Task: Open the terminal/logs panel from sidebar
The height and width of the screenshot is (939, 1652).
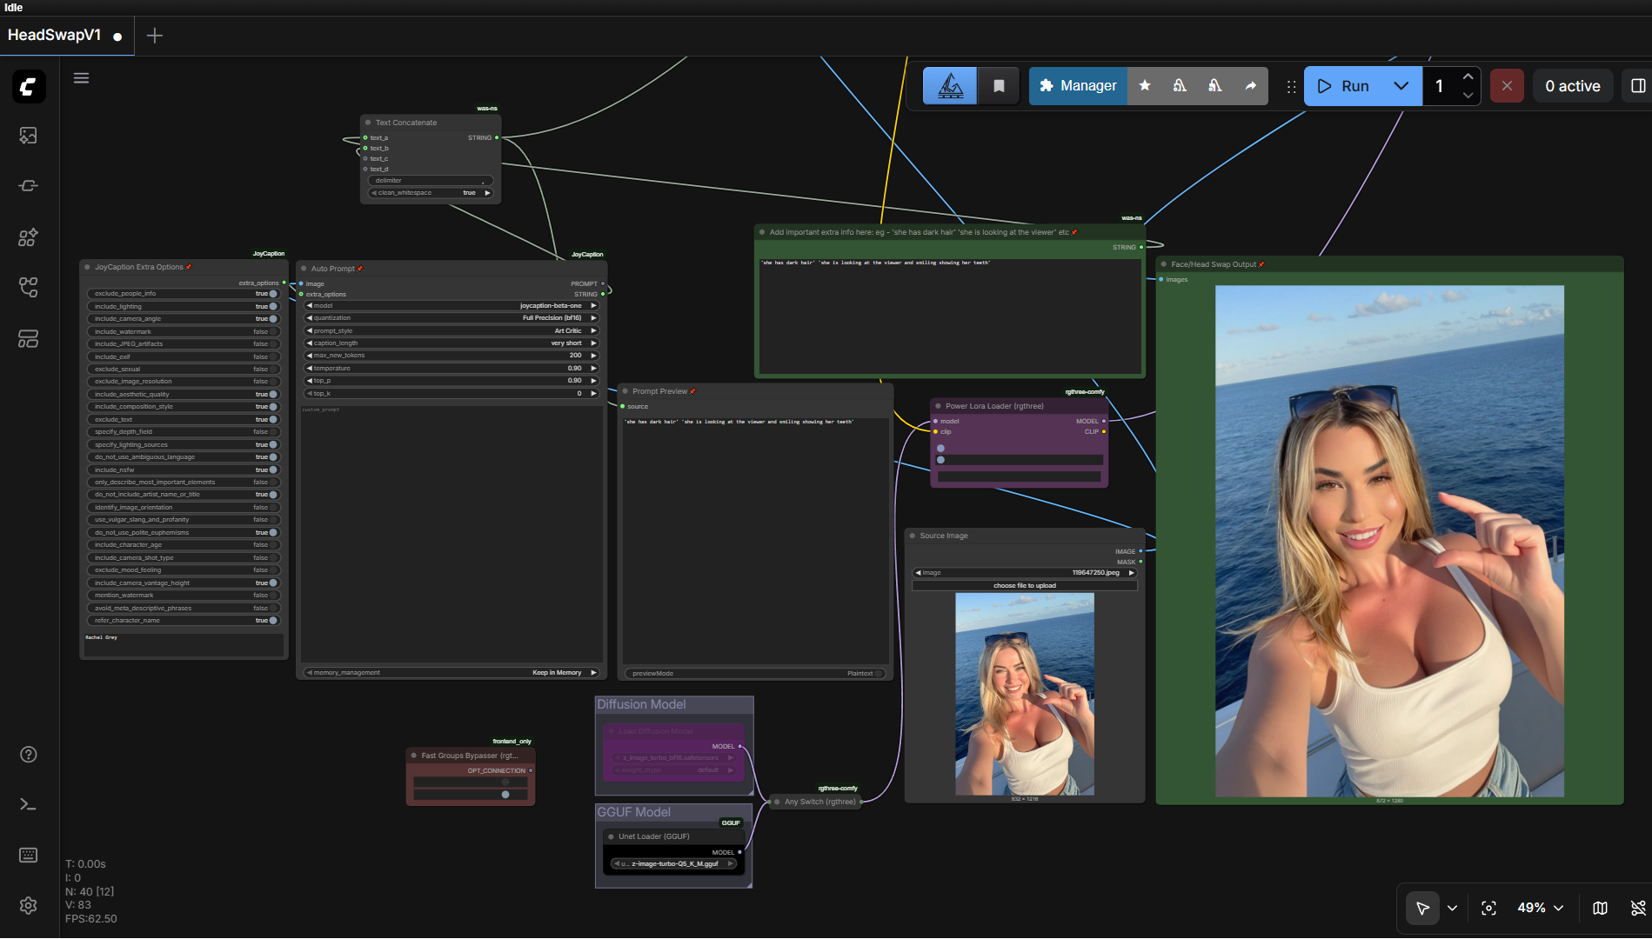Action: click(x=29, y=804)
